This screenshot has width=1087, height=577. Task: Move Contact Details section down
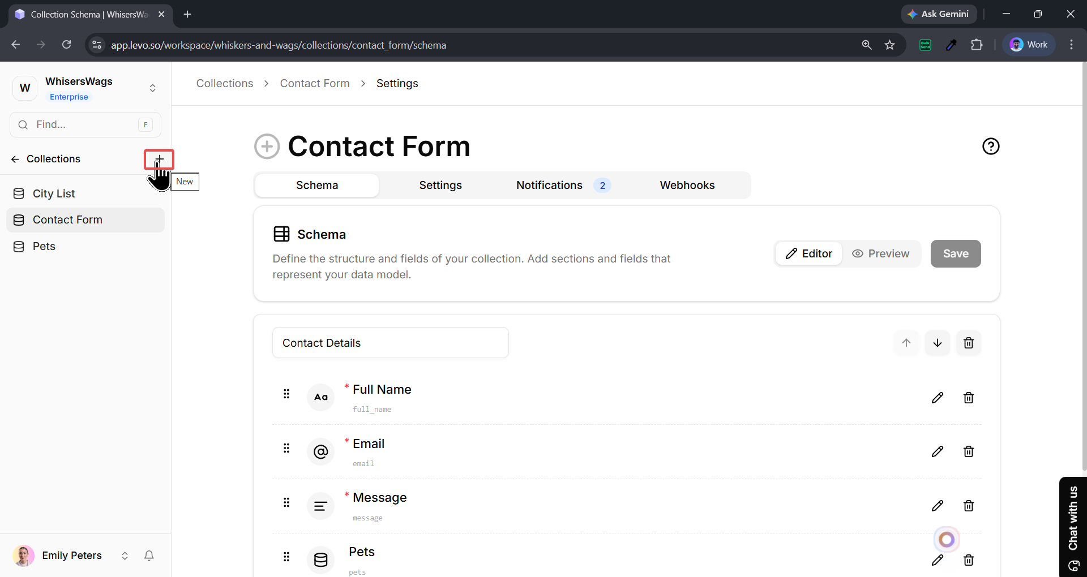point(937,343)
